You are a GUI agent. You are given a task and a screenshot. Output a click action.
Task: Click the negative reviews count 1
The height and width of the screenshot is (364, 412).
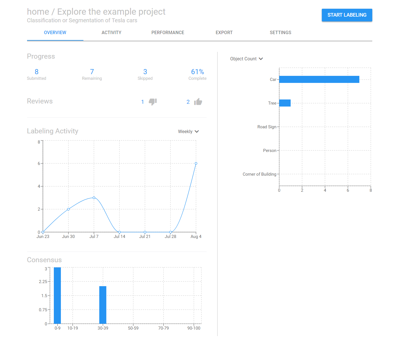click(143, 102)
